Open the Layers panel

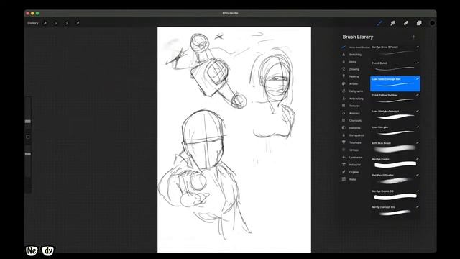coord(419,23)
